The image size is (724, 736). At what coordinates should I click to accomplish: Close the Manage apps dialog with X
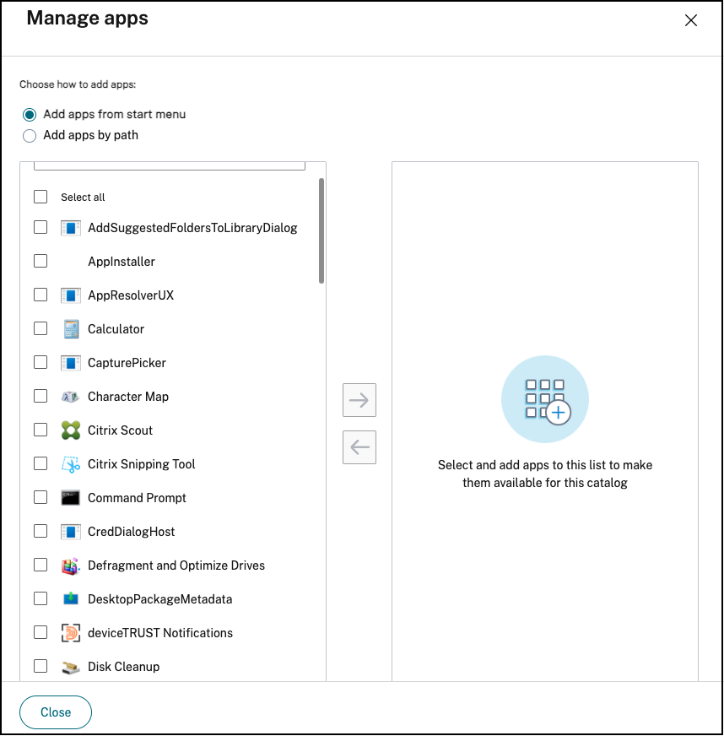click(x=691, y=20)
